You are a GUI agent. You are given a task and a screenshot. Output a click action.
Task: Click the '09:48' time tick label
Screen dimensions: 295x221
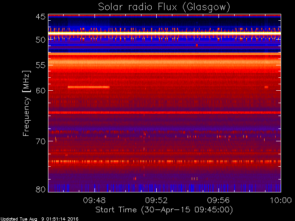[94, 200]
